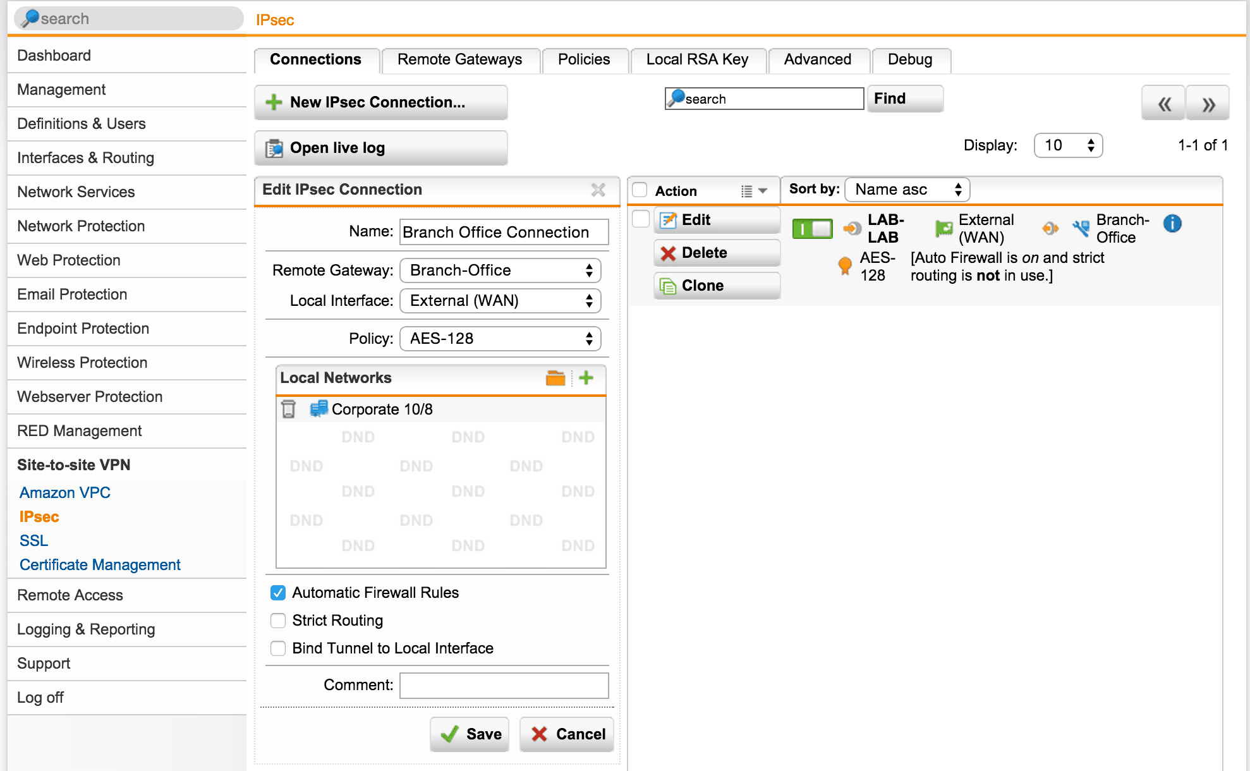Select the LAB-LAB connection row checkbox
The image size is (1250, 771).
click(x=641, y=219)
